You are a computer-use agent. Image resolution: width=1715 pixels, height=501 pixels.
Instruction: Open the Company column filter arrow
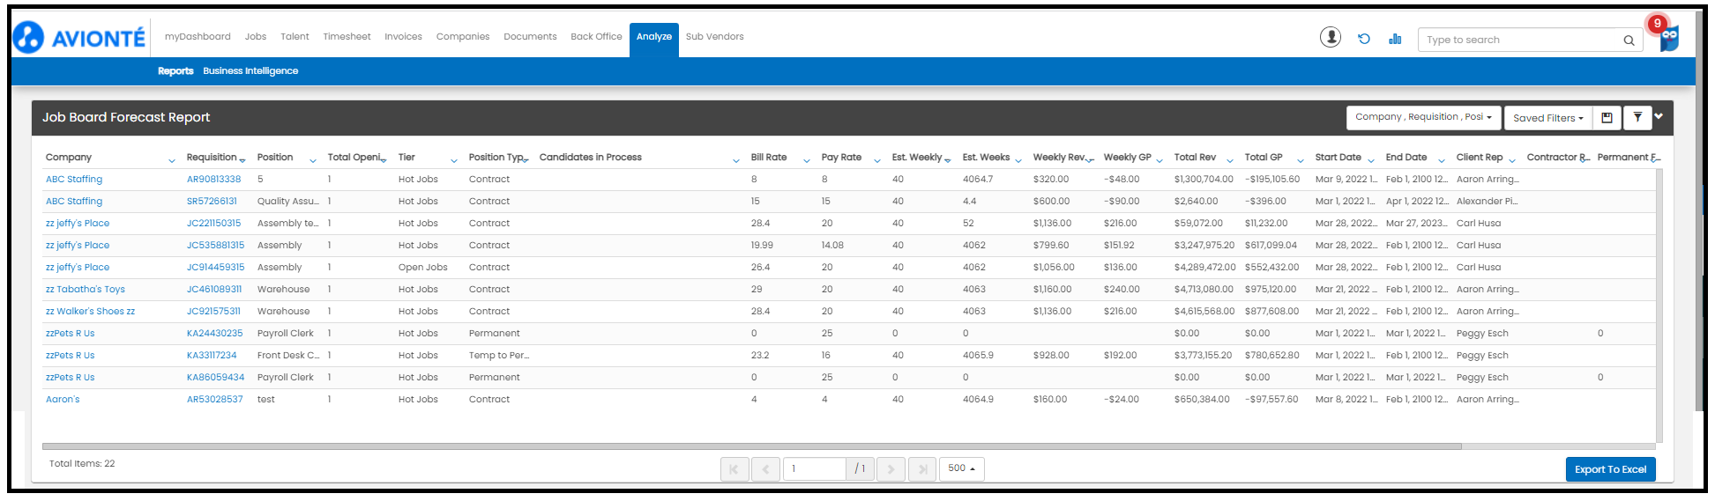click(172, 160)
